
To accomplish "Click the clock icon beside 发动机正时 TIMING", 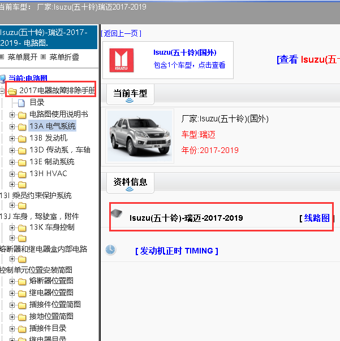I will tap(110, 250).
